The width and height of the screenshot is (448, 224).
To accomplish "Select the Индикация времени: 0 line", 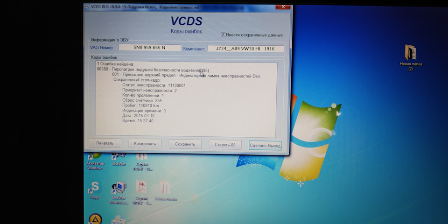I will pyautogui.click(x=144, y=111).
